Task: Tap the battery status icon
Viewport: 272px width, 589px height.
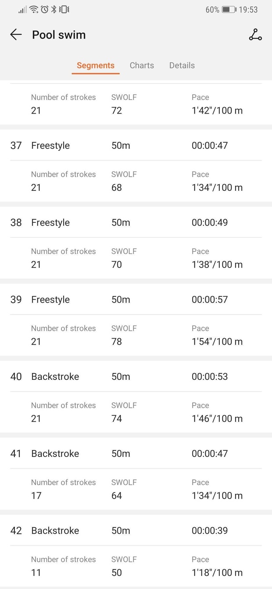Action: [x=229, y=9]
